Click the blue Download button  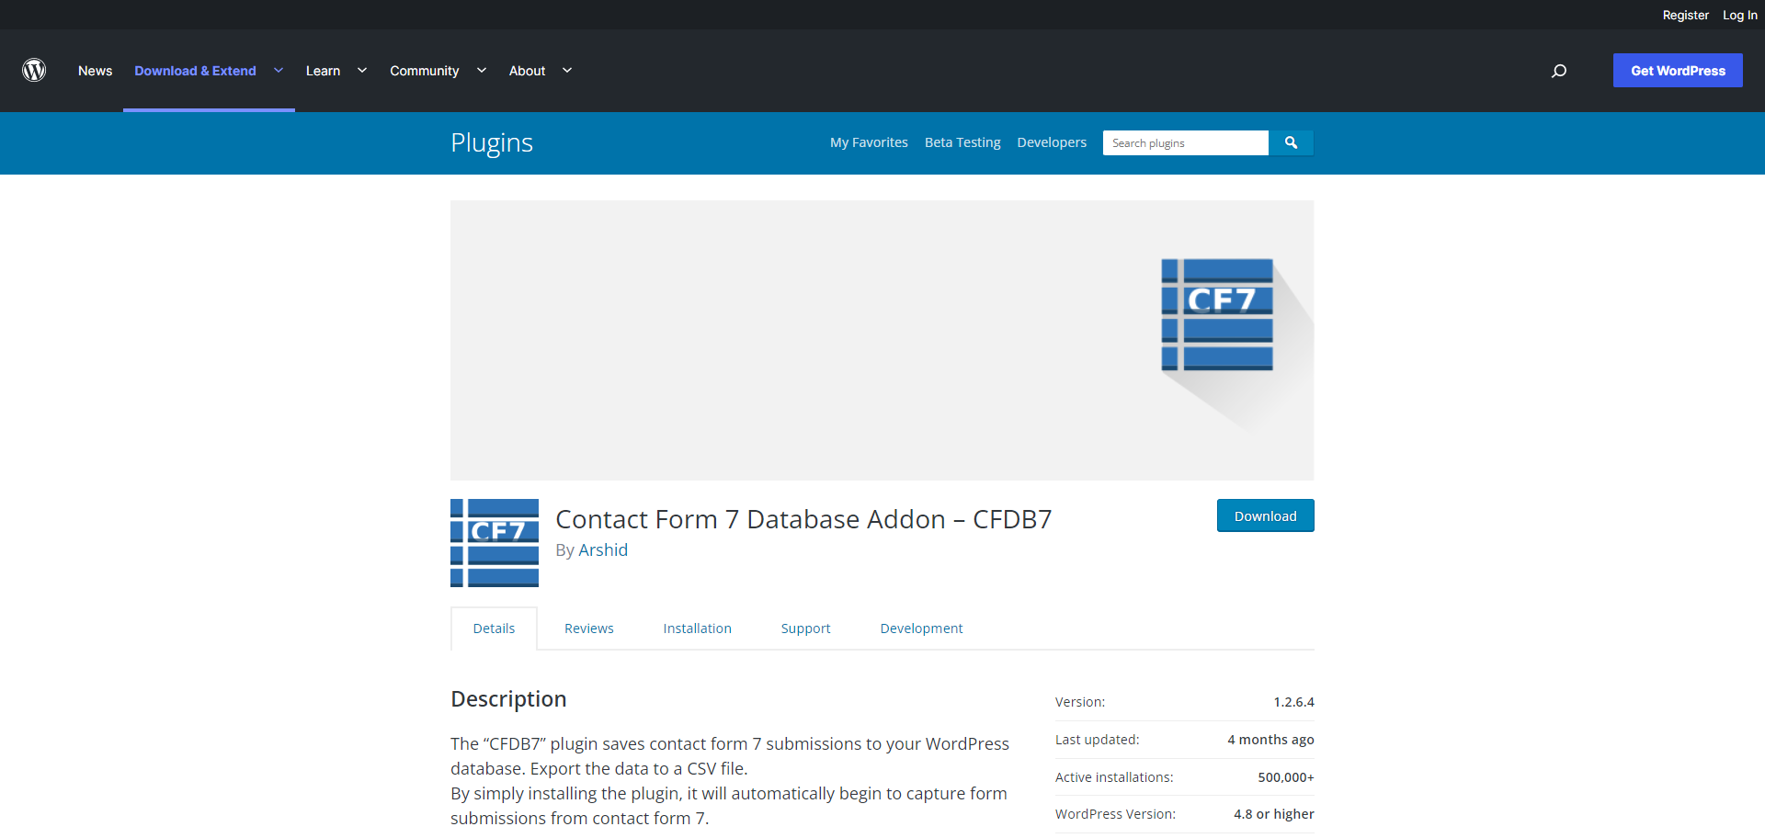pos(1265,516)
